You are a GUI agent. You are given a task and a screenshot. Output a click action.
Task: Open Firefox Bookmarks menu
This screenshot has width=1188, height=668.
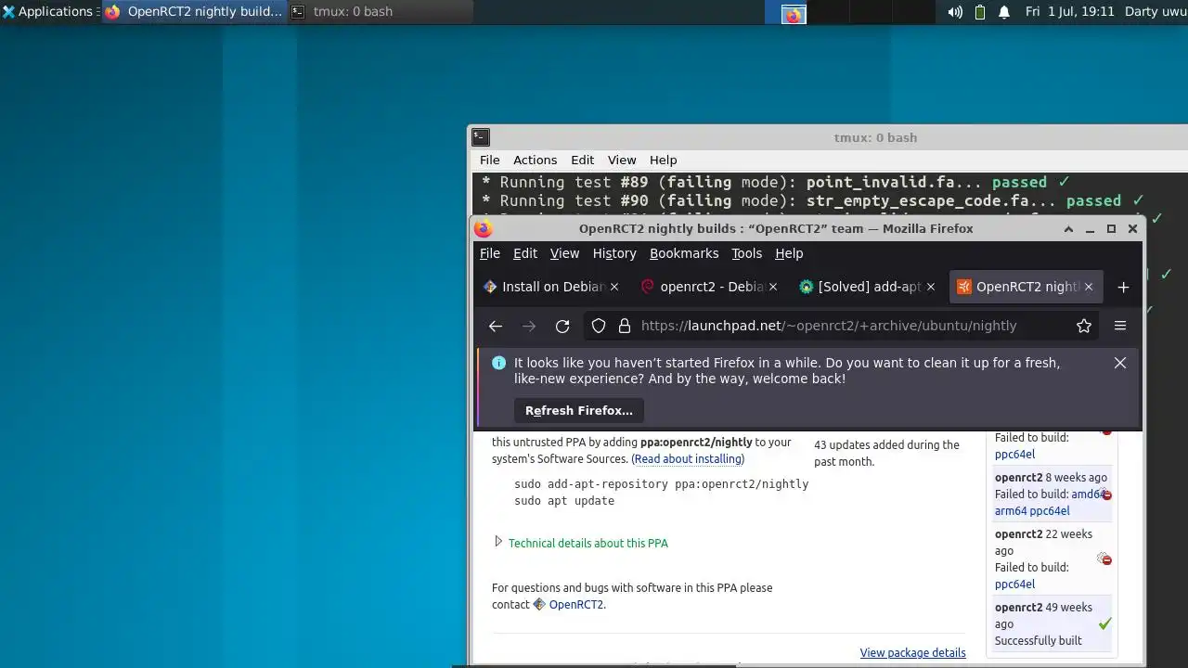[x=684, y=253]
